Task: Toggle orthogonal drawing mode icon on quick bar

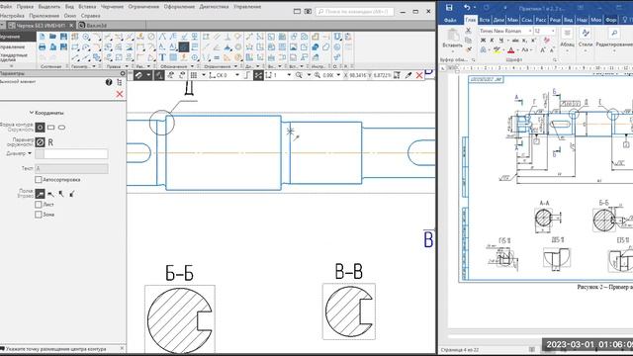Action: [x=247, y=75]
